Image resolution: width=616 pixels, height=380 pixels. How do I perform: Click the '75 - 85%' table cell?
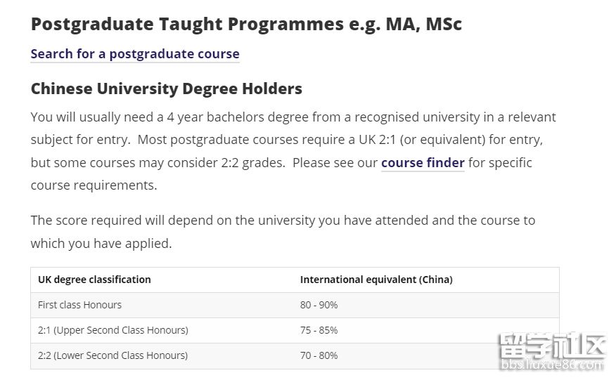319,330
